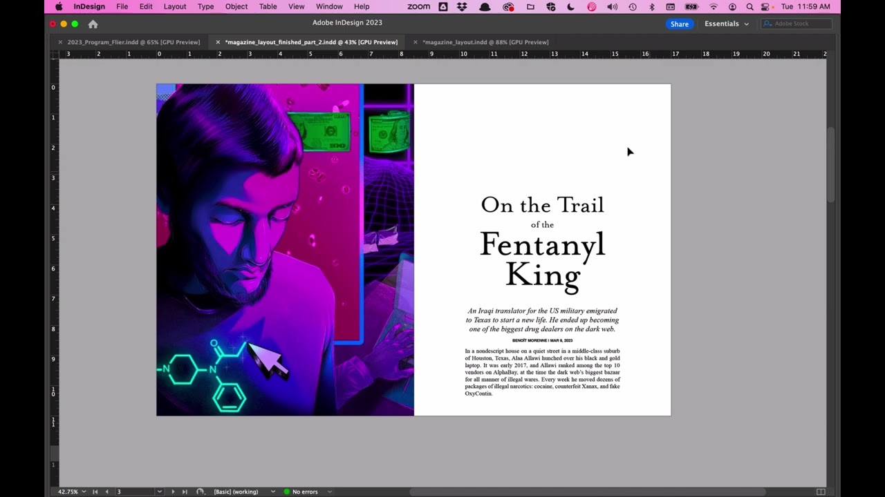This screenshot has height=497, width=885.
Task: Open the Wi-Fi menu
Action: pyautogui.click(x=714, y=7)
